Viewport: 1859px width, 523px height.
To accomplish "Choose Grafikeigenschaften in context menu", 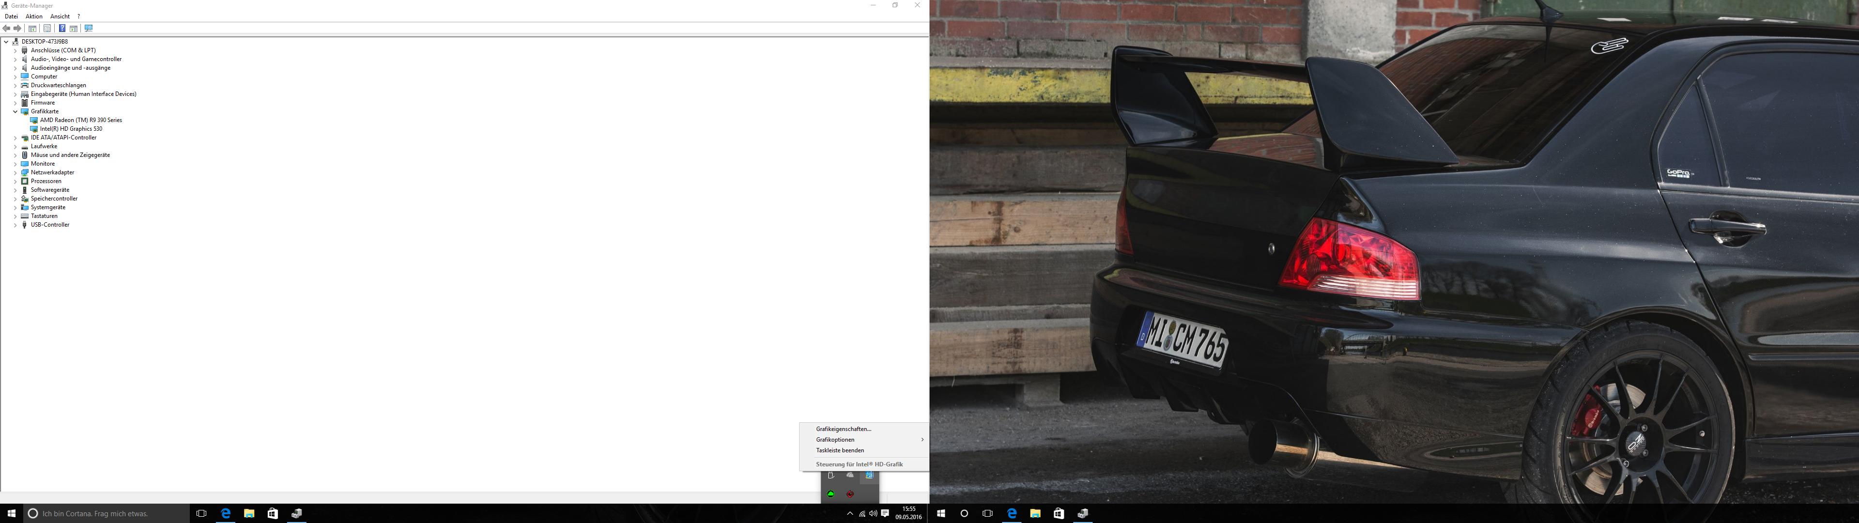I will (x=844, y=429).
